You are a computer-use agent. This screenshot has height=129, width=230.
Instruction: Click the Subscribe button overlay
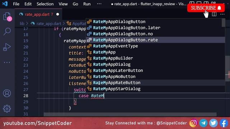tap(206, 8)
